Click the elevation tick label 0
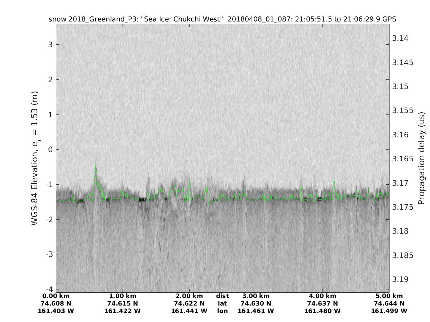Viewport: 430px width, 322px height. click(x=51, y=150)
